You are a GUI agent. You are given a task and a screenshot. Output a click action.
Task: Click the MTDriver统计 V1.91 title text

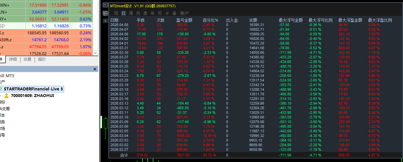click(142, 6)
